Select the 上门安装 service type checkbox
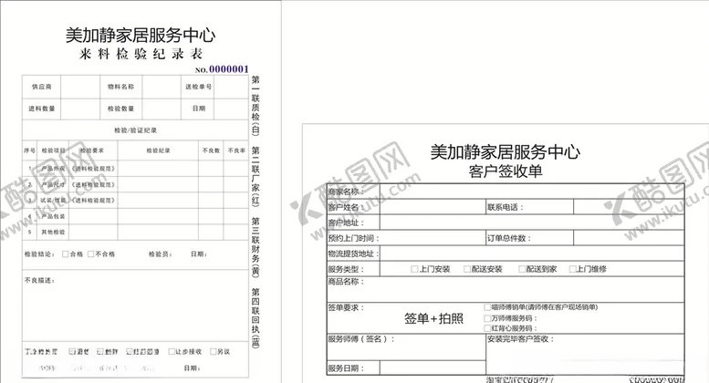 click(414, 269)
